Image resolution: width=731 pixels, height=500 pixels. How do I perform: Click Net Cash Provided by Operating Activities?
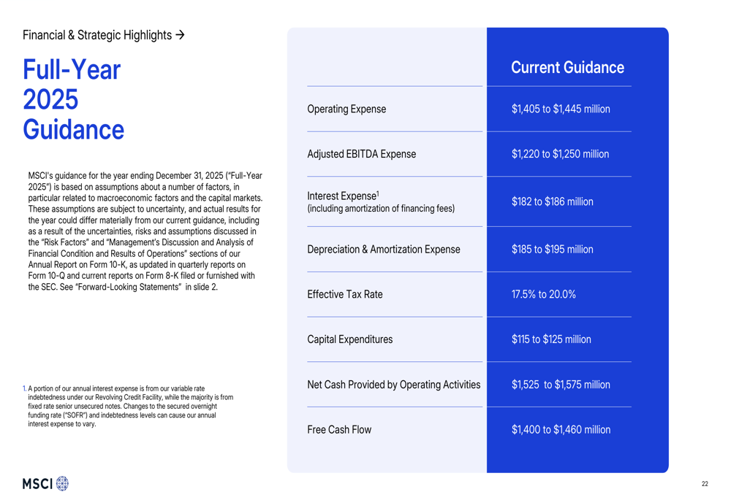tap(393, 385)
